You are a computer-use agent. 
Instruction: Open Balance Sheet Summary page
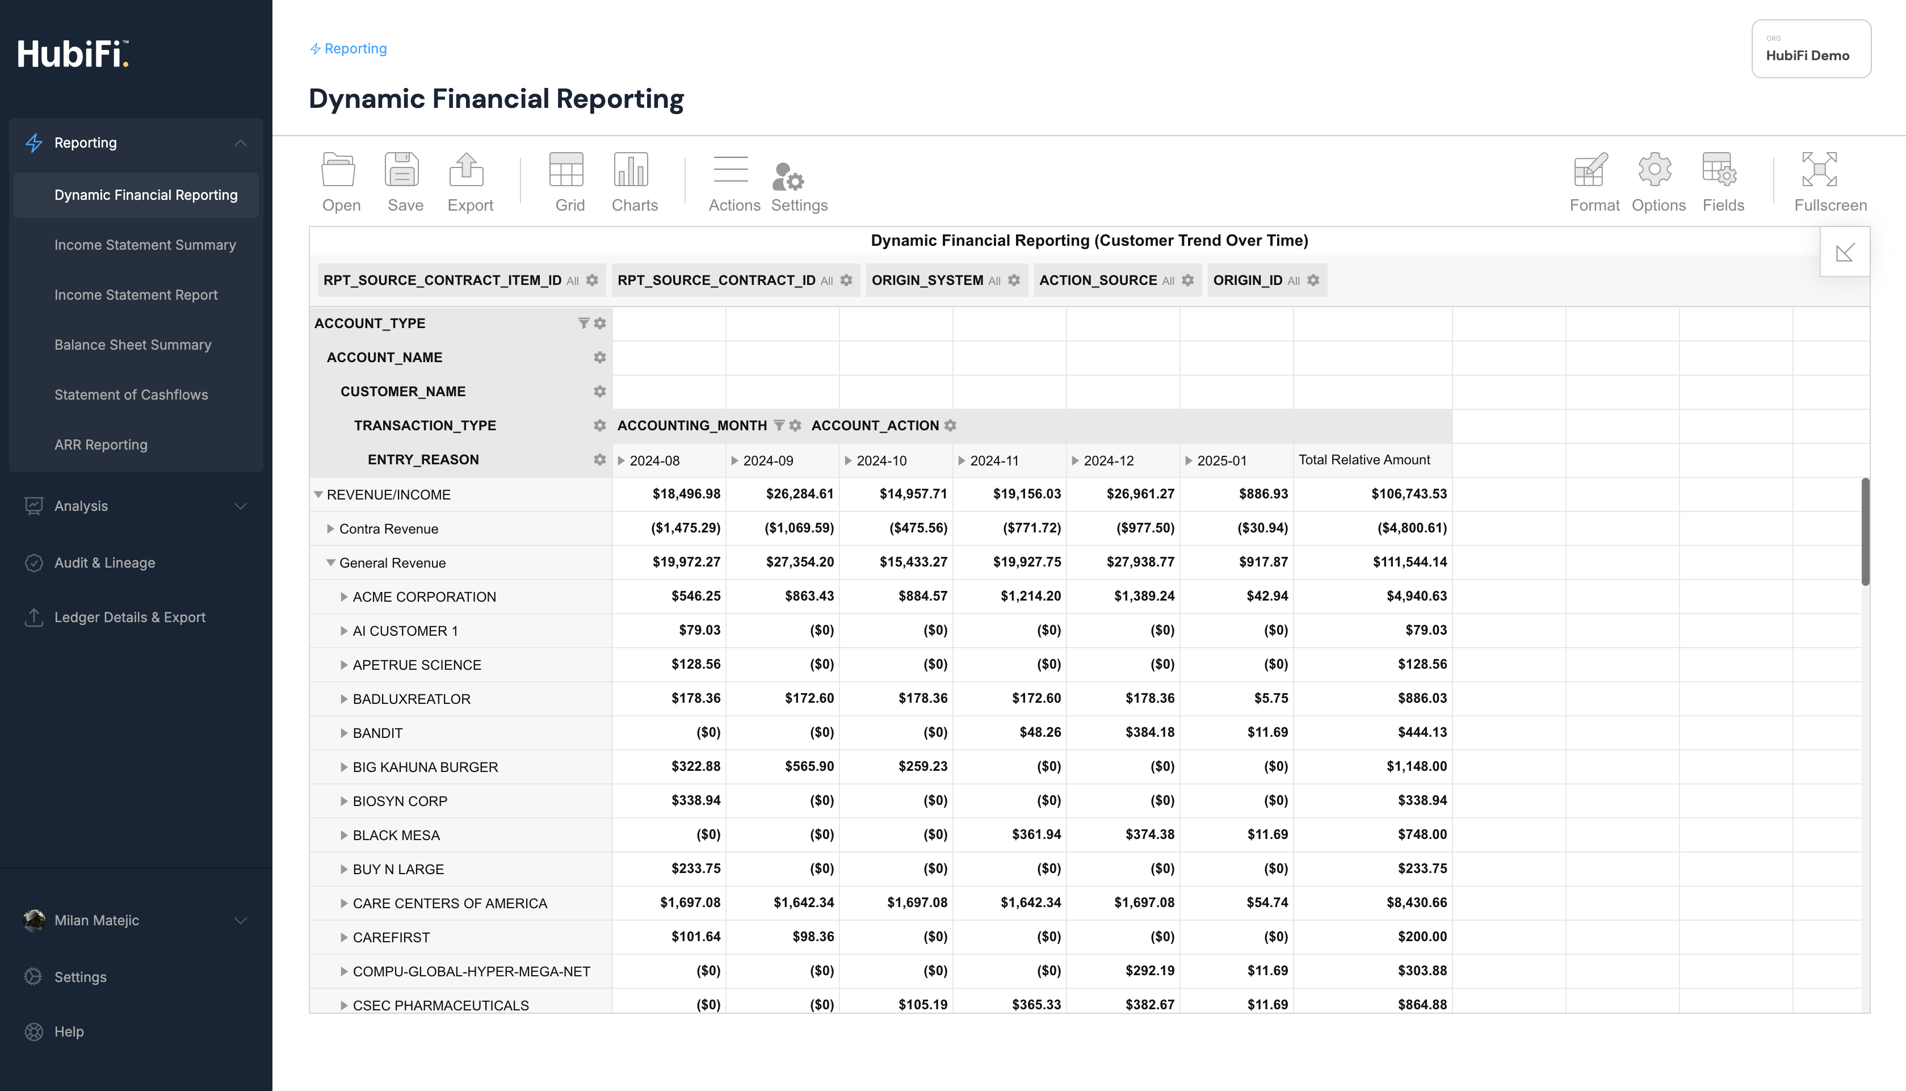[x=133, y=345]
